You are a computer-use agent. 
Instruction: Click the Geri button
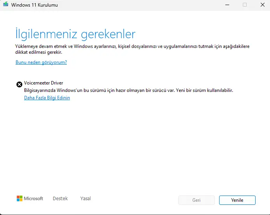point(197,200)
